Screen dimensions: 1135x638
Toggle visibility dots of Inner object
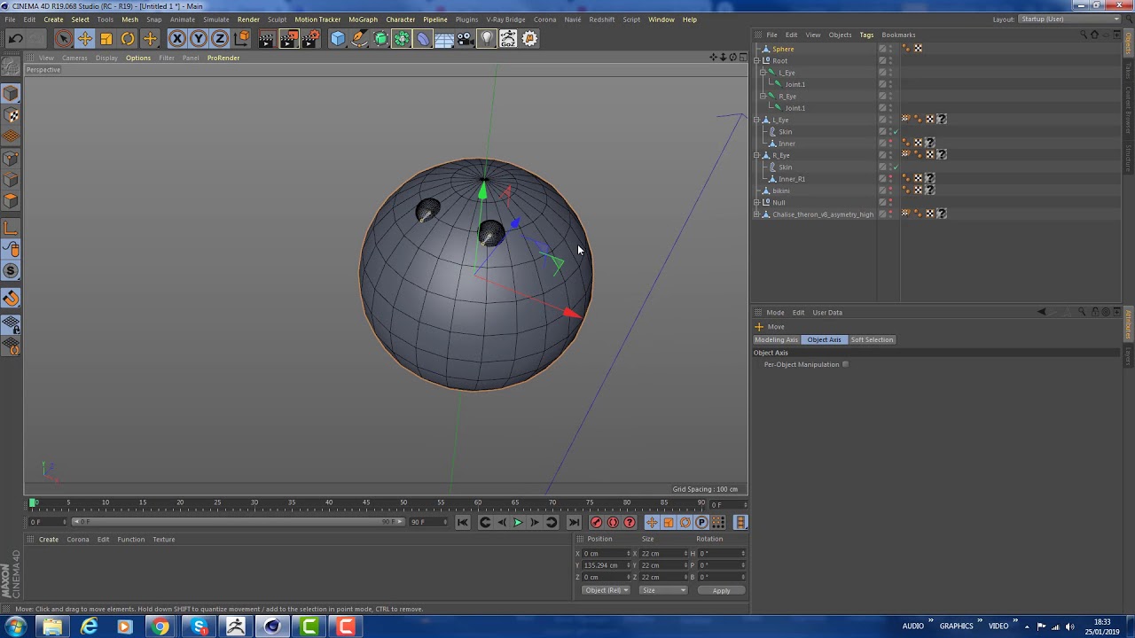click(x=891, y=144)
